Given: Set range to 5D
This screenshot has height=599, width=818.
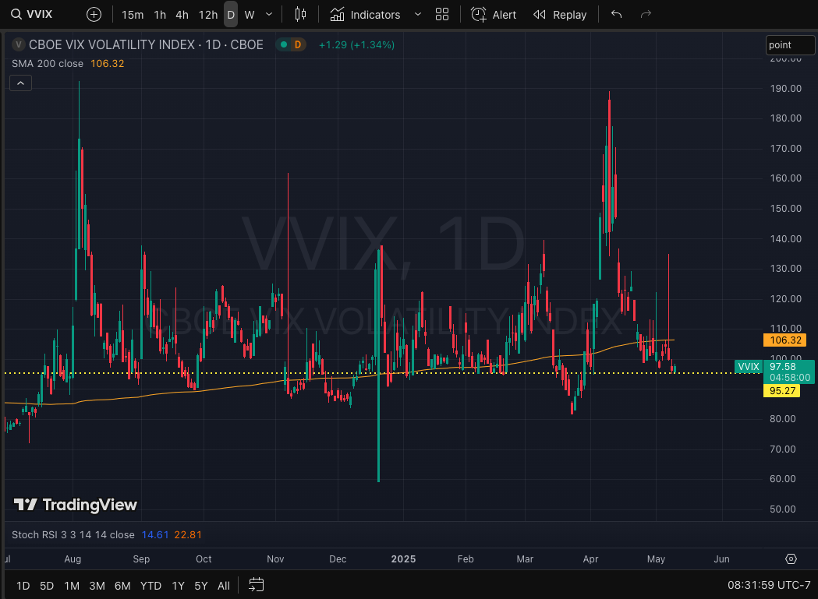Looking at the screenshot, I should (47, 586).
